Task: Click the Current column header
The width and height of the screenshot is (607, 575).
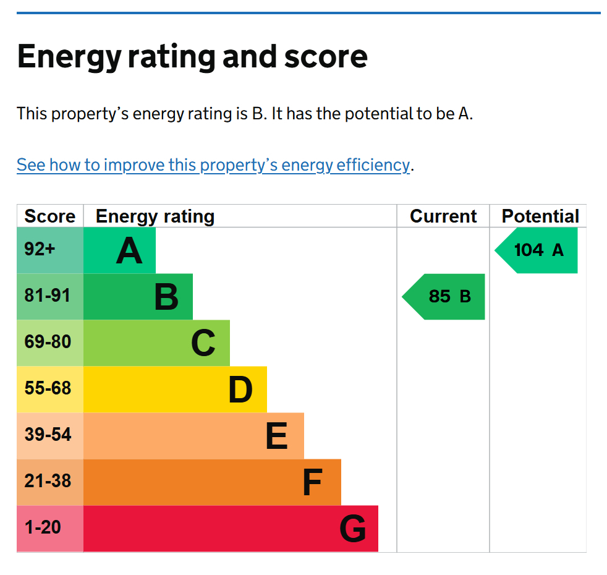Action: pyautogui.click(x=443, y=216)
